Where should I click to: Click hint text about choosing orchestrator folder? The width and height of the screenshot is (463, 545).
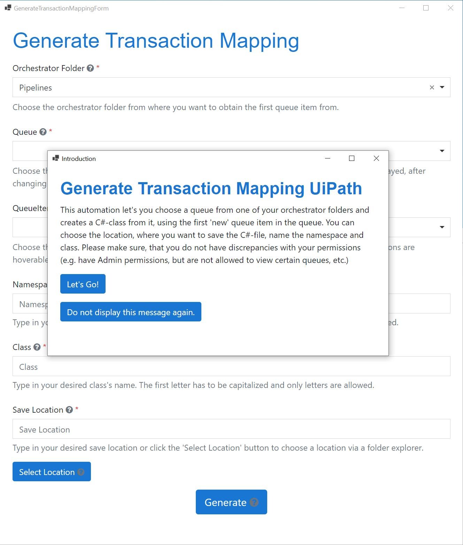point(176,107)
